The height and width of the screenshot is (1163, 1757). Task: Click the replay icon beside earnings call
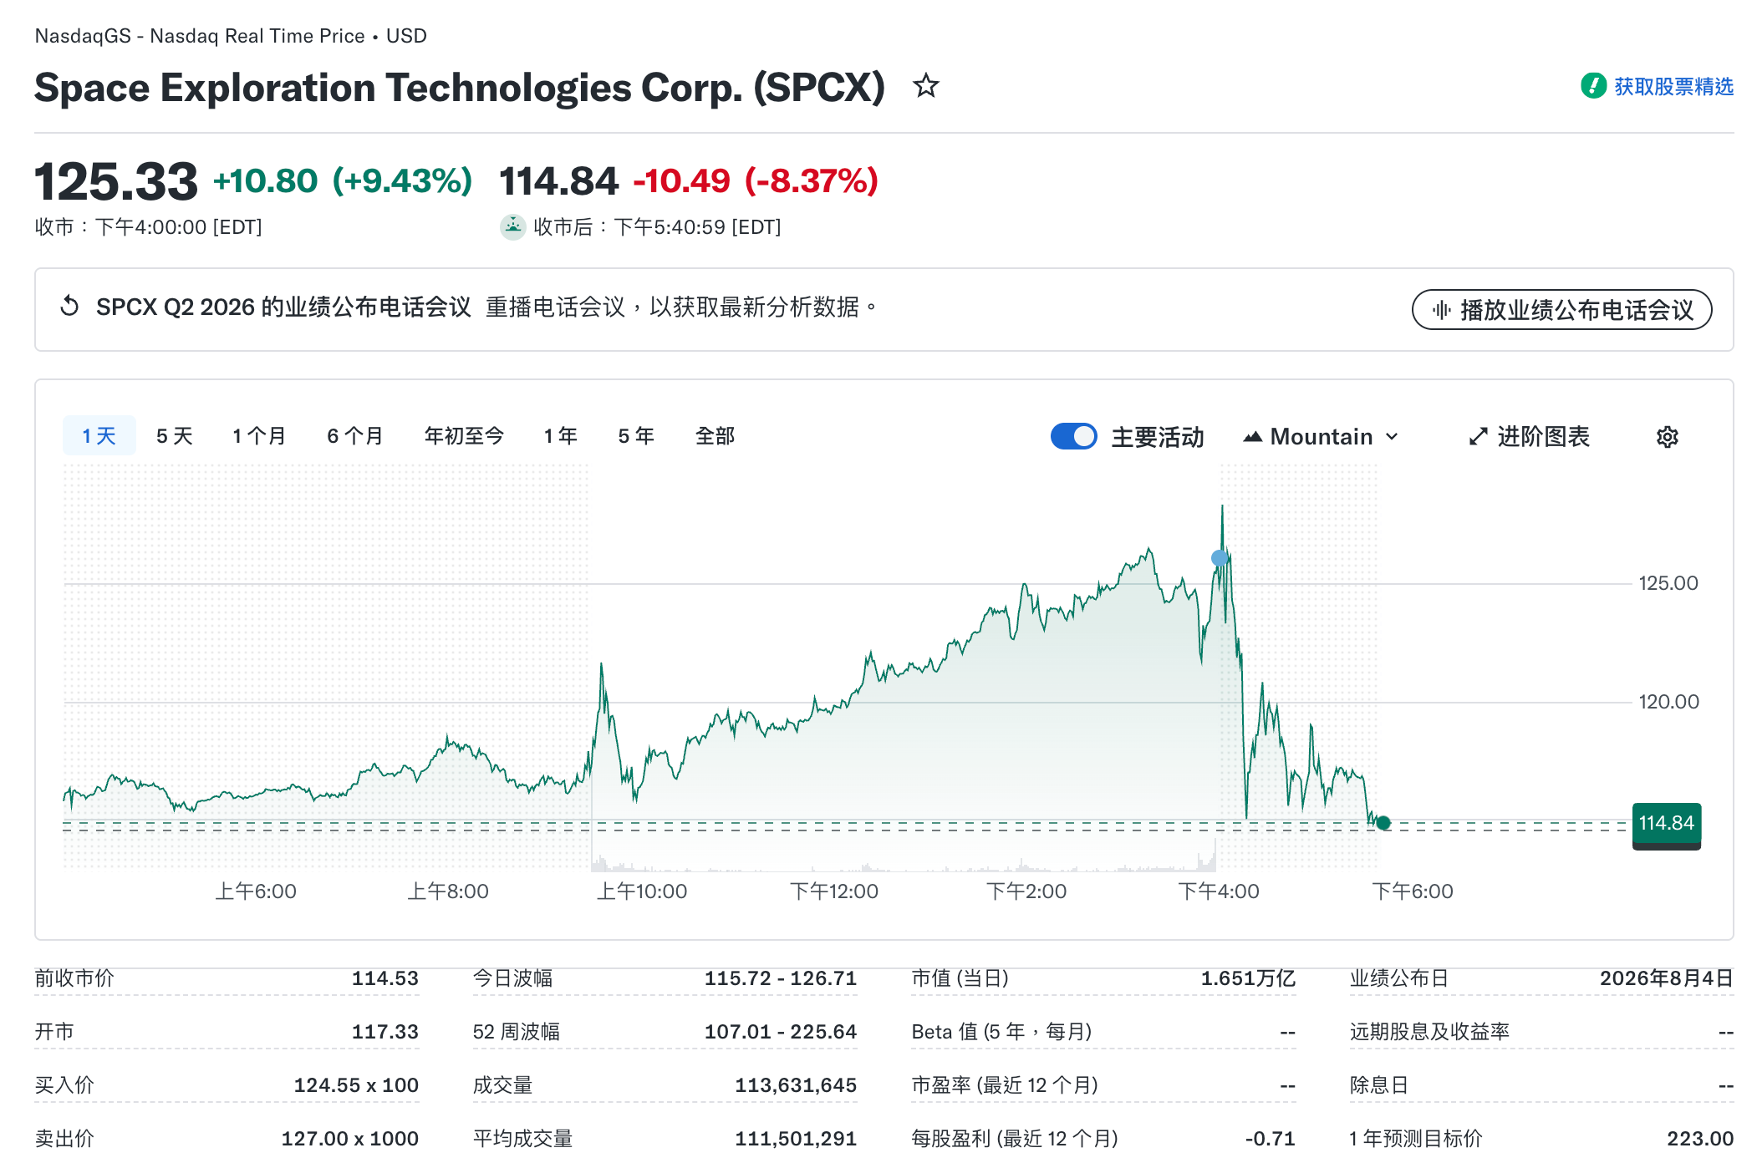tap(69, 307)
